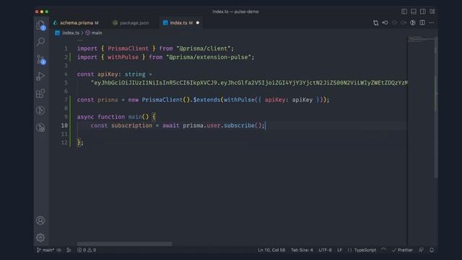Open the Extensions view

(x=40, y=93)
